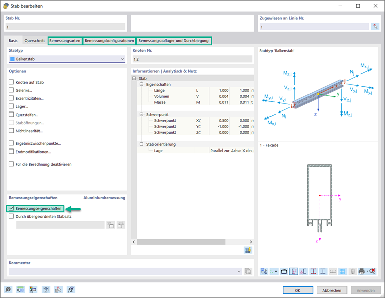The height and width of the screenshot is (298, 385).
Task: Click the Facade cross-section preview
Action: pos(320,204)
